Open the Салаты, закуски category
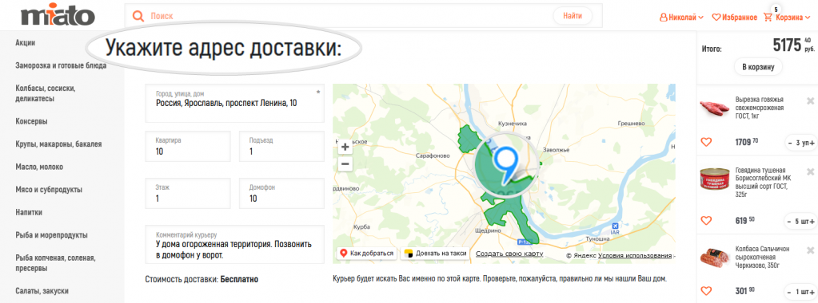 (42, 291)
